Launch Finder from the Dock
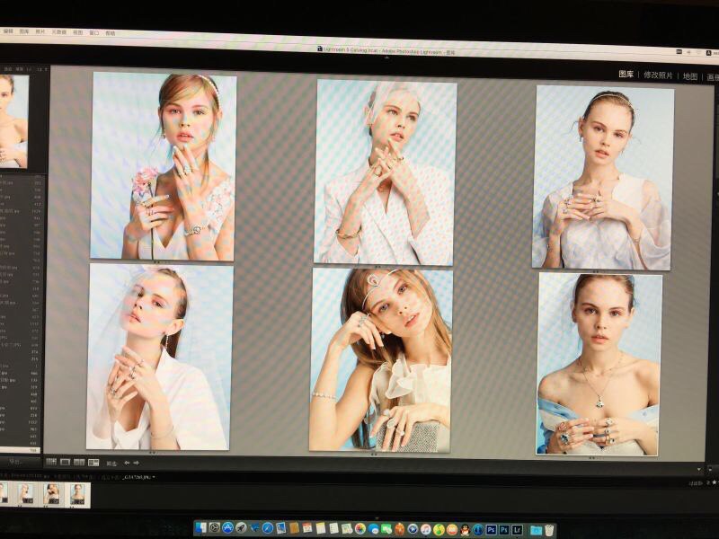Viewport: 719px width, 539px height. [x=201, y=527]
